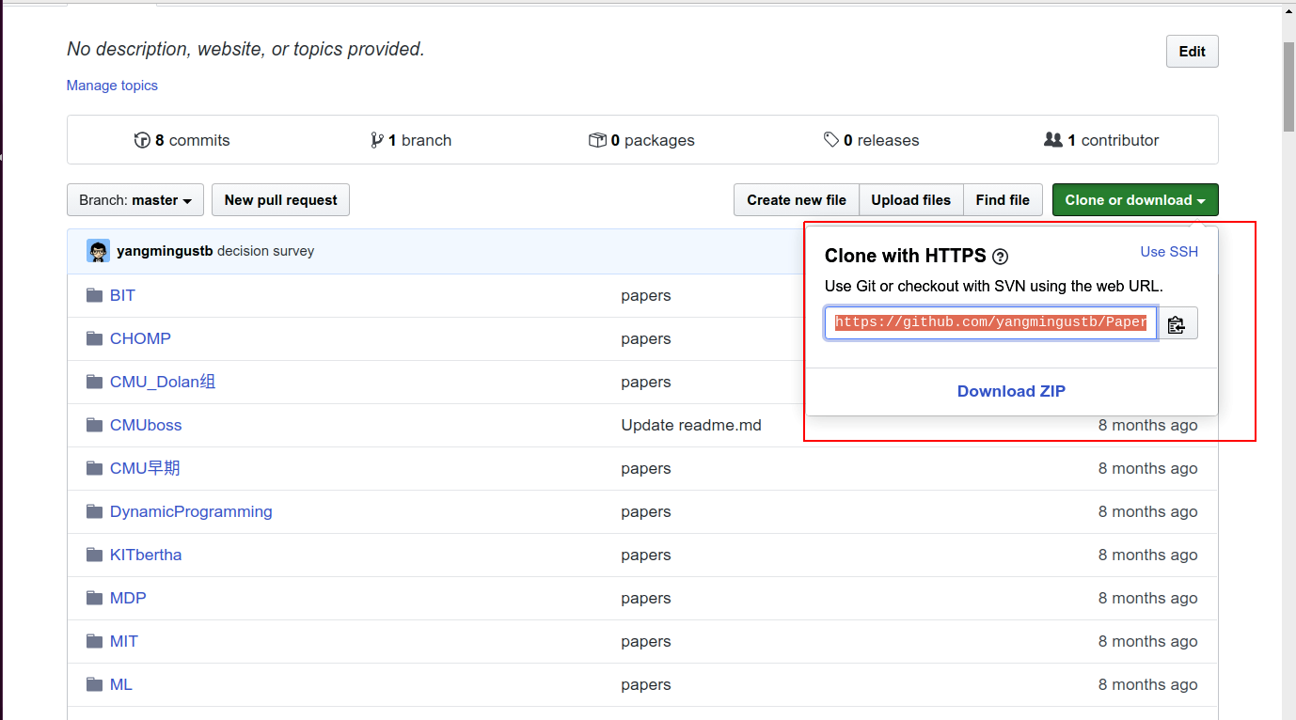The width and height of the screenshot is (1296, 720).
Task: Click the Upload files button
Action: tap(911, 200)
